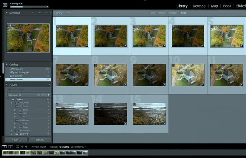Open the Map module
246x158 pixels.
pyautogui.click(x=214, y=6)
